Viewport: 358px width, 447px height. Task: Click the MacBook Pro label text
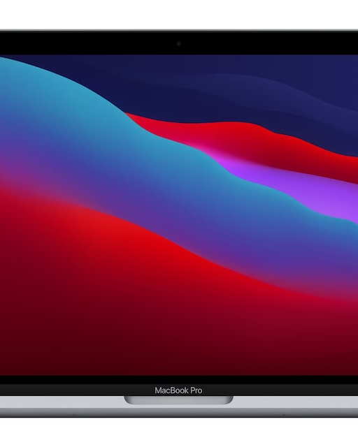[178, 390]
